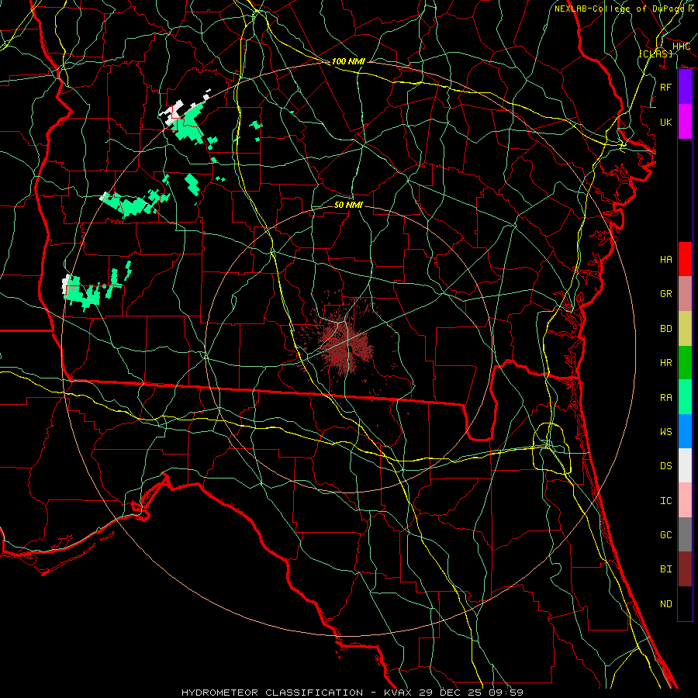The image size is (698, 698).
Task: Click the HR legend label
Action: point(665,363)
